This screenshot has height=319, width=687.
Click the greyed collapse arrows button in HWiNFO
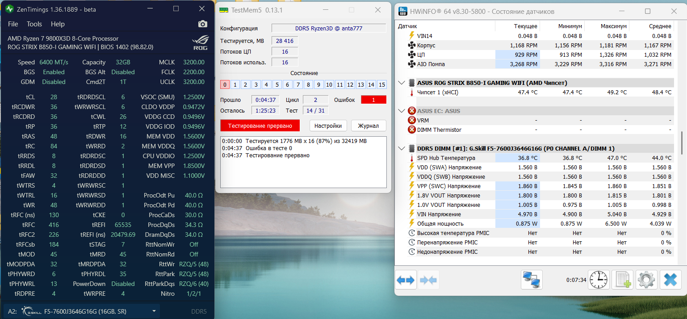pos(428,280)
